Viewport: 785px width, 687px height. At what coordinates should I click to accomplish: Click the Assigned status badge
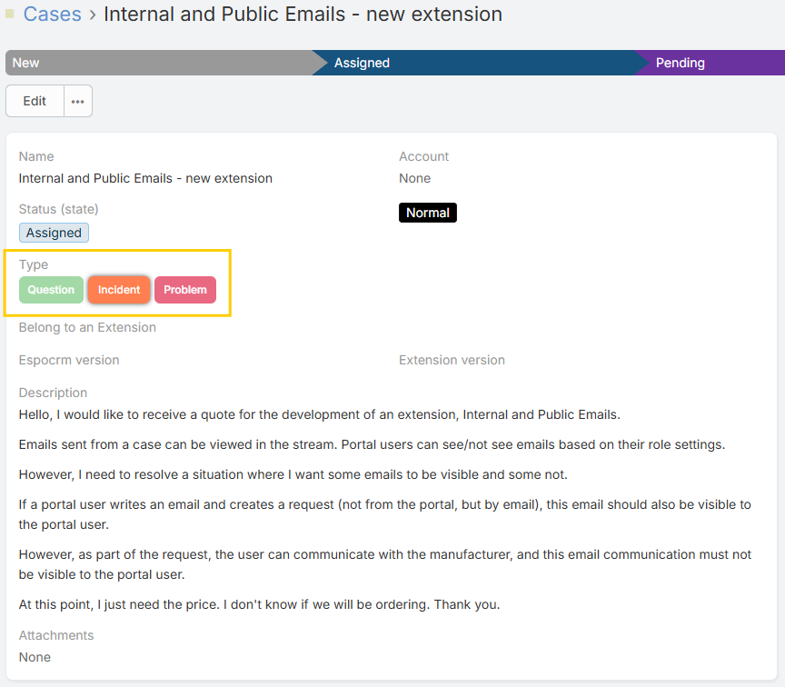click(x=54, y=233)
